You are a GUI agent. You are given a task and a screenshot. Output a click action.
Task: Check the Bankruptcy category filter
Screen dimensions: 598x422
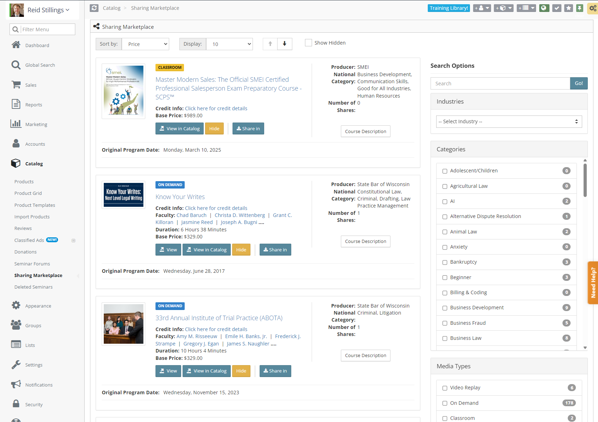(445, 262)
